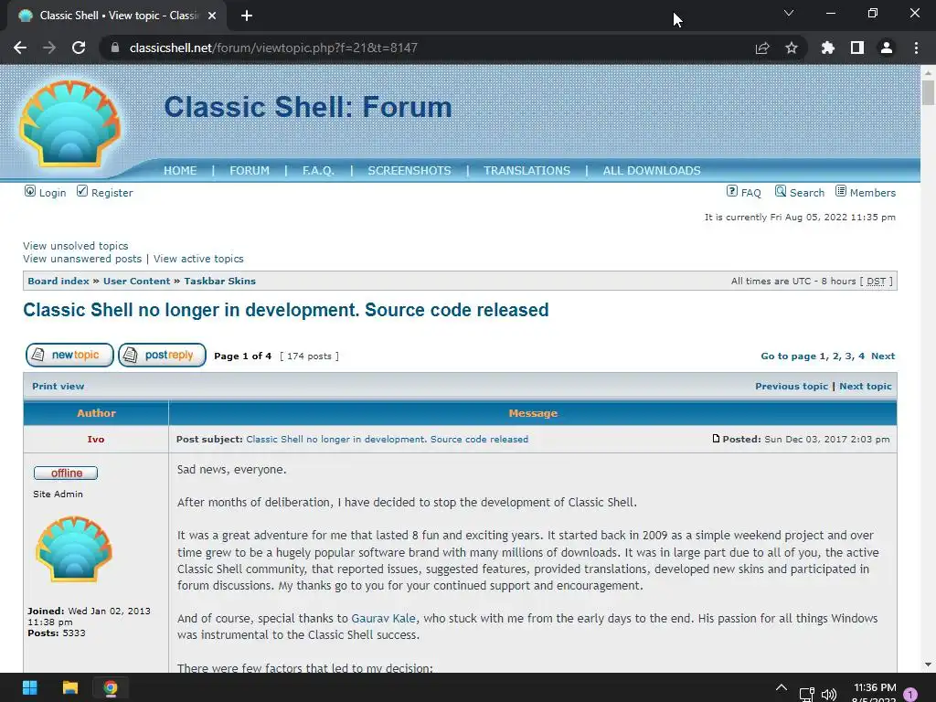Screen dimensions: 936x702
Task: Open the TRANSLATIONS navigation item
Action: [x=527, y=171]
